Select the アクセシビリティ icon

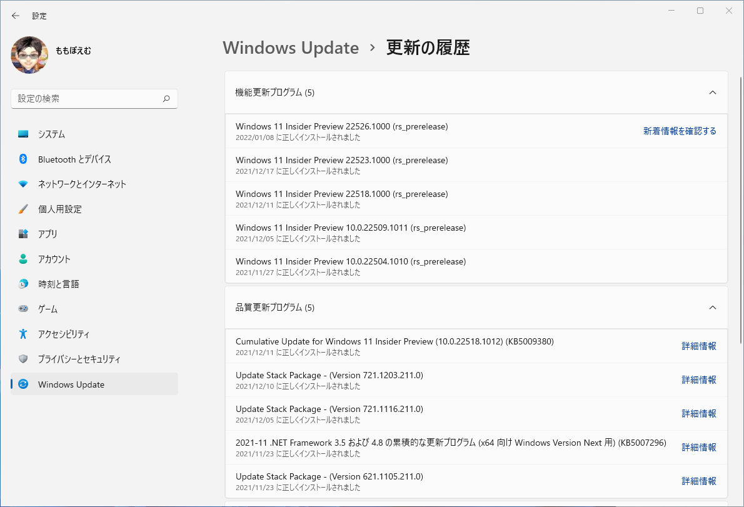pos(23,334)
